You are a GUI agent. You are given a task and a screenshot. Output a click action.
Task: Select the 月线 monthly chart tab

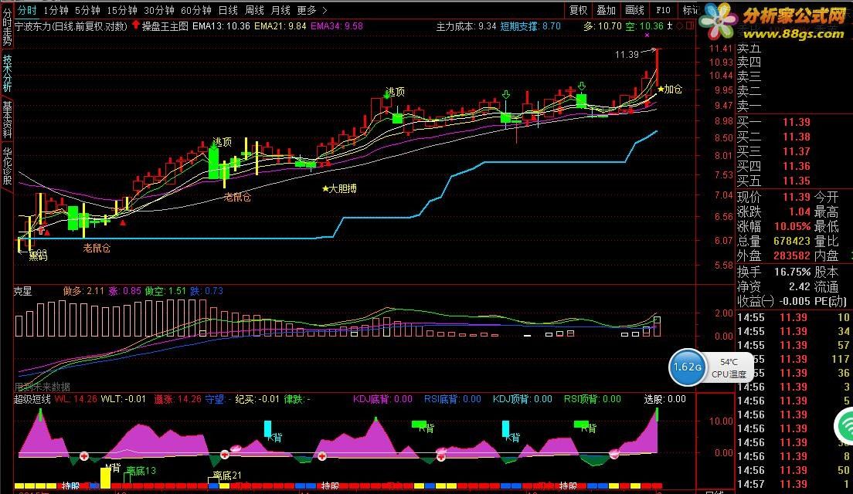[x=280, y=10]
